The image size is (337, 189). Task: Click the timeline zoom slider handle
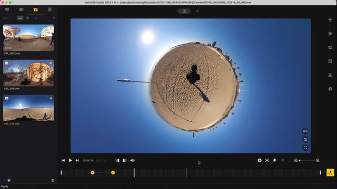click(300, 160)
